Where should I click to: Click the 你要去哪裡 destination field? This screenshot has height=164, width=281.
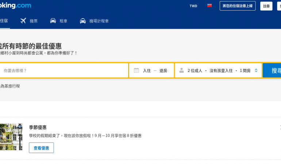[64, 71]
